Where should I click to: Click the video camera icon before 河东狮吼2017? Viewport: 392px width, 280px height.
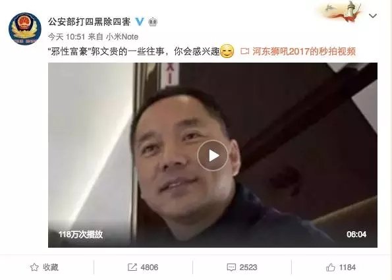click(x=244, y=51)
